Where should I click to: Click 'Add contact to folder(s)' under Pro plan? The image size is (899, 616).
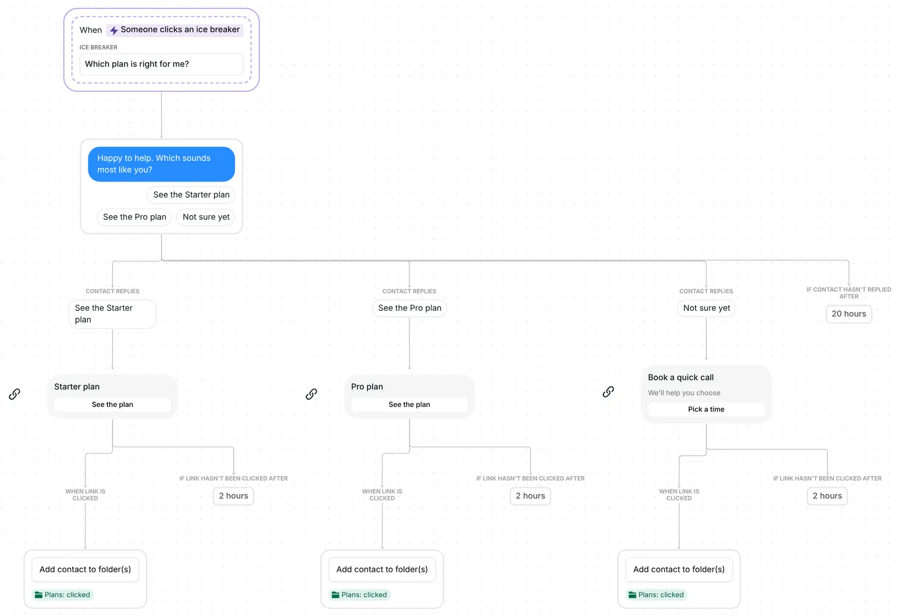pyautogui.click(x=382, y=569)
